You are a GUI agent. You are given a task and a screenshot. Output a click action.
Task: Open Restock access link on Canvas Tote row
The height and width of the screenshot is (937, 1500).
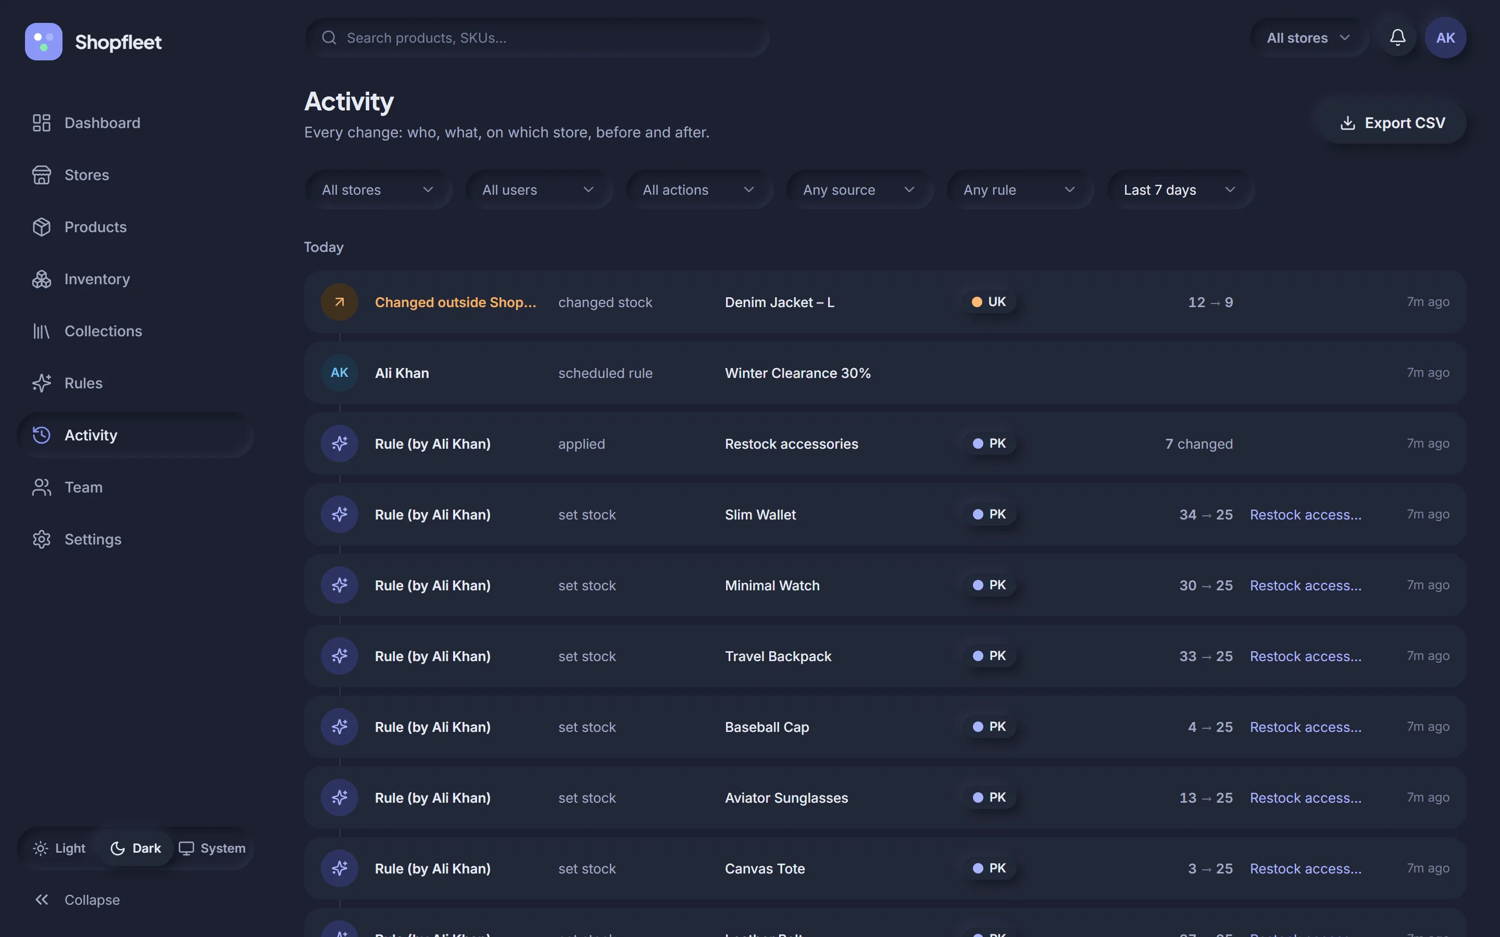tap(1305, 868)
